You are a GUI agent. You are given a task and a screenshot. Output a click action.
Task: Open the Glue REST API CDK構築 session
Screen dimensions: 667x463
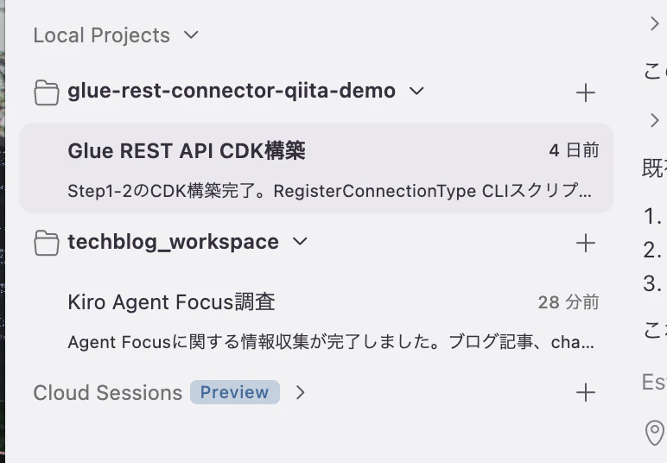tap(316, 168)
